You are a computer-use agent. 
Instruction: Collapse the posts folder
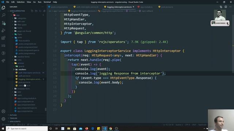point(19,37)
